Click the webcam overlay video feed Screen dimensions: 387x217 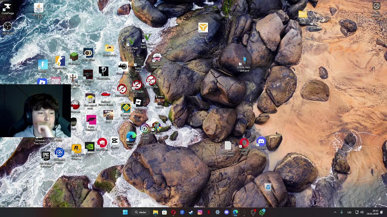(35, 111)
